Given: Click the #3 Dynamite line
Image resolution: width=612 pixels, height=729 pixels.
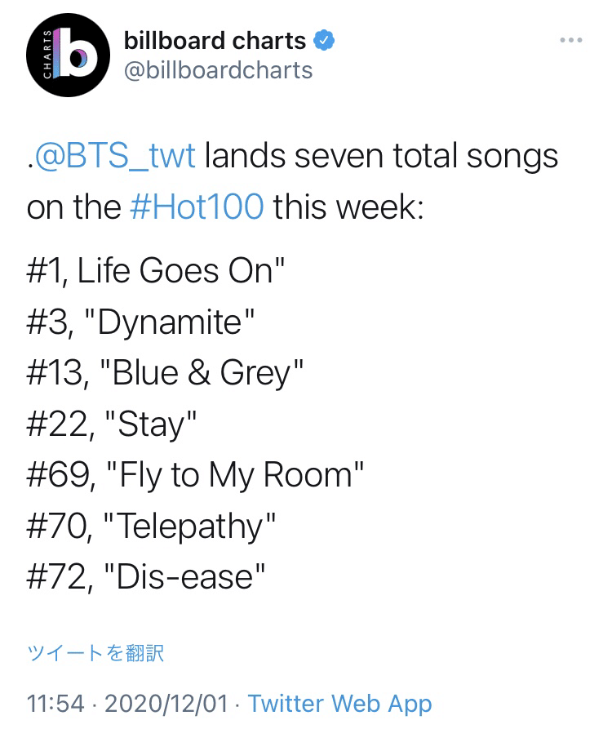Looking at the screenshot, I should (141, 322).
